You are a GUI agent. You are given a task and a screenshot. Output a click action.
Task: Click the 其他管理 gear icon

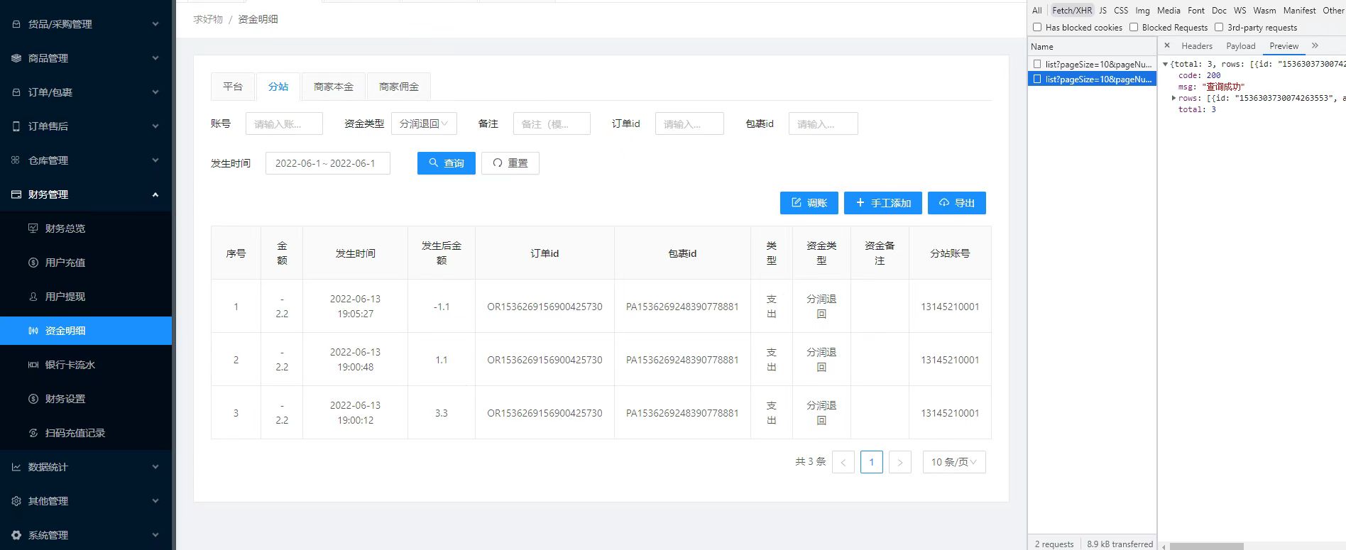click(x=16, y=501)
